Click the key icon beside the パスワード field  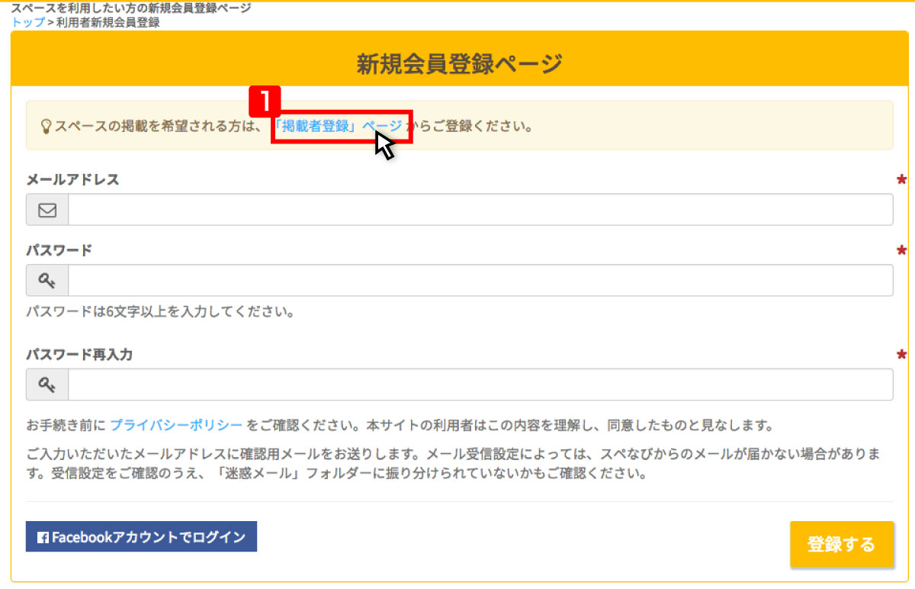(47, 281)
